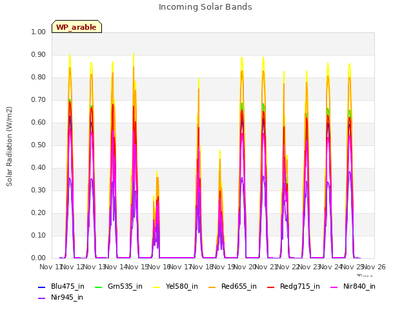Screen dimensions: 413x310
Task: Click the Incoming Solar Bands chart title
Action: click(205, 7)
